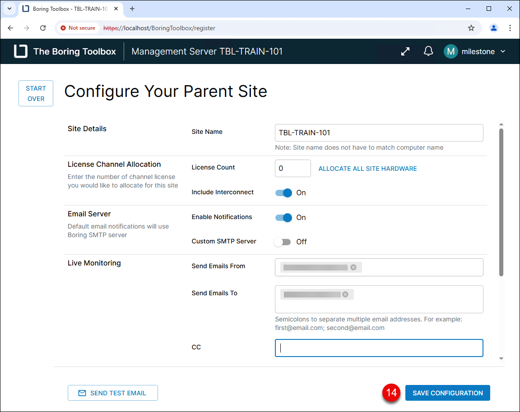Click the envelope icon on Send Test Email
Screen dimensions: 520x412
pos(82,393)
